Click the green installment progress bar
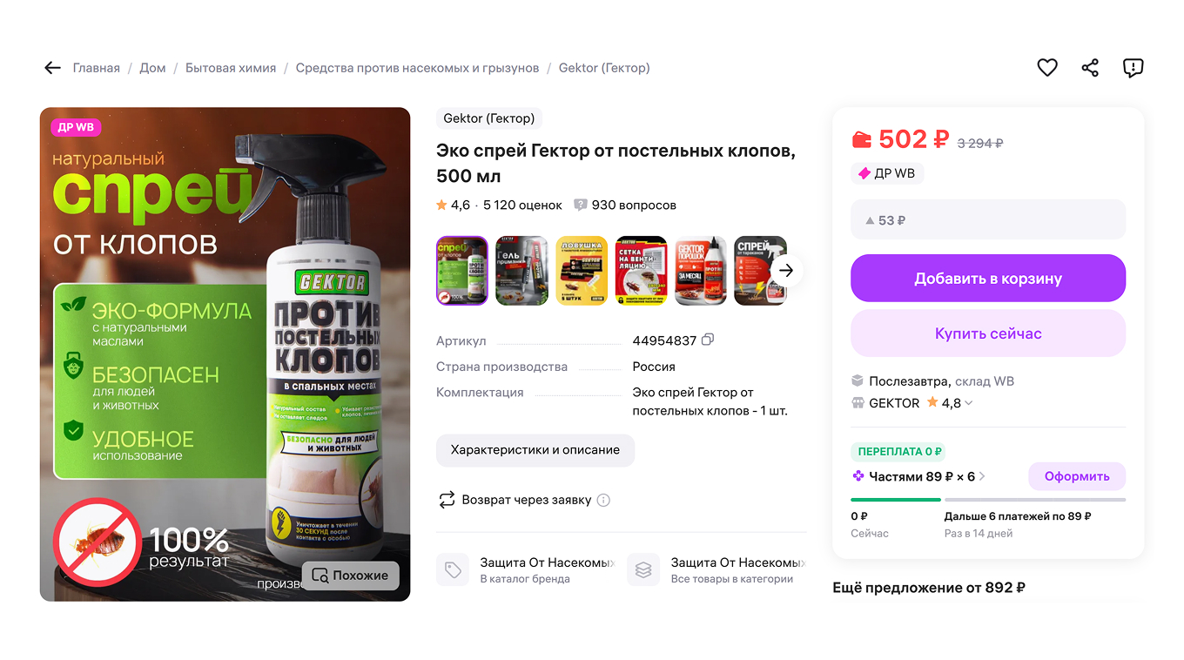 click(x=895, y=500)
